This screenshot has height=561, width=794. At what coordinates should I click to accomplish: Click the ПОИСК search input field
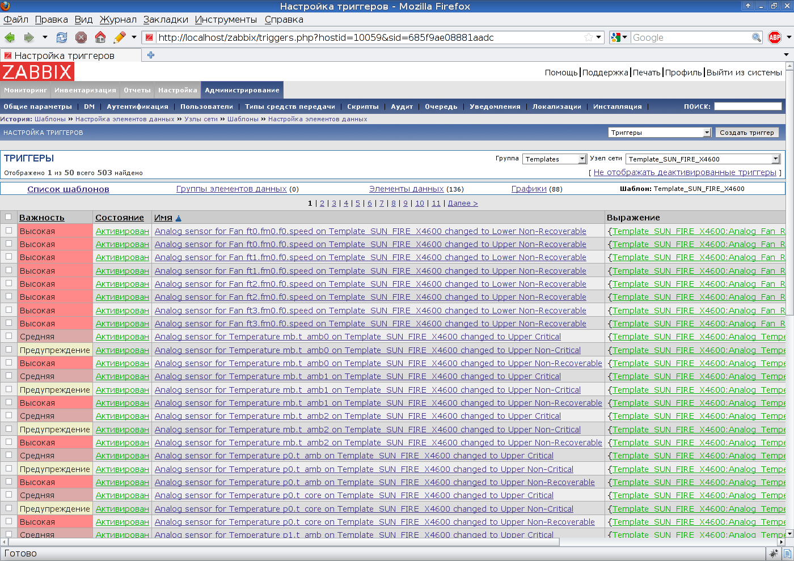click(747, 107)
